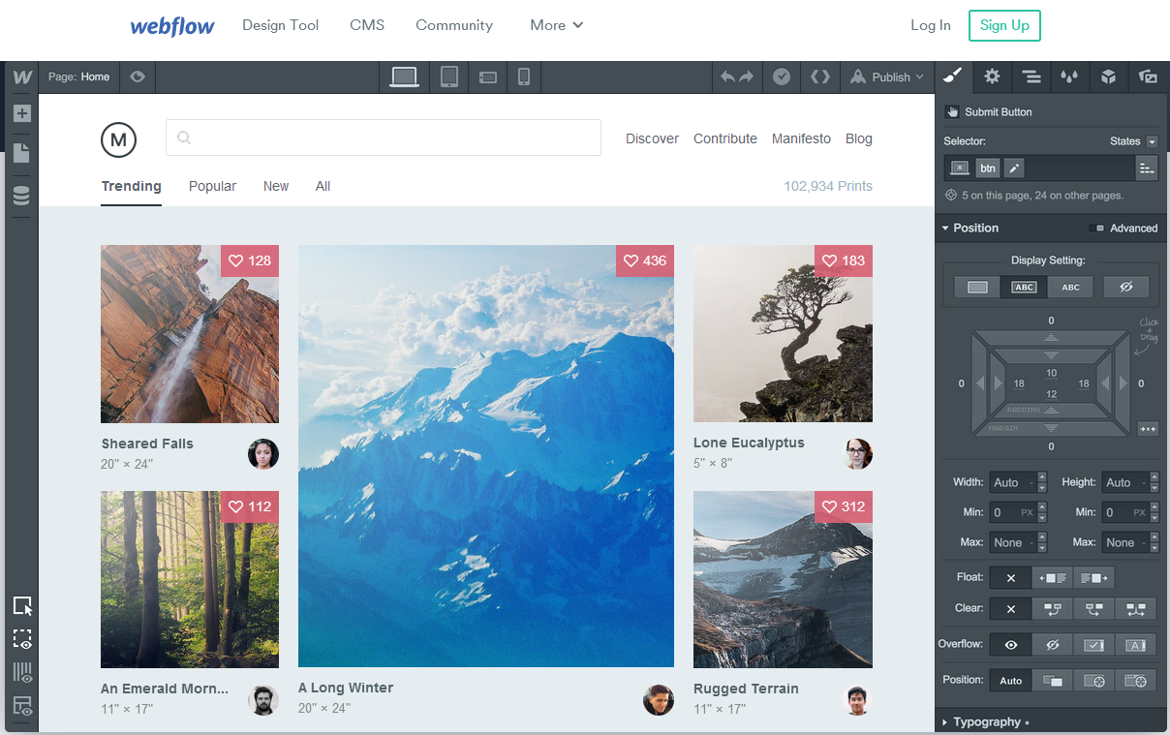1170x735 pixels.
Task: Click the Sign Up button
Action: pos(1004,25)
